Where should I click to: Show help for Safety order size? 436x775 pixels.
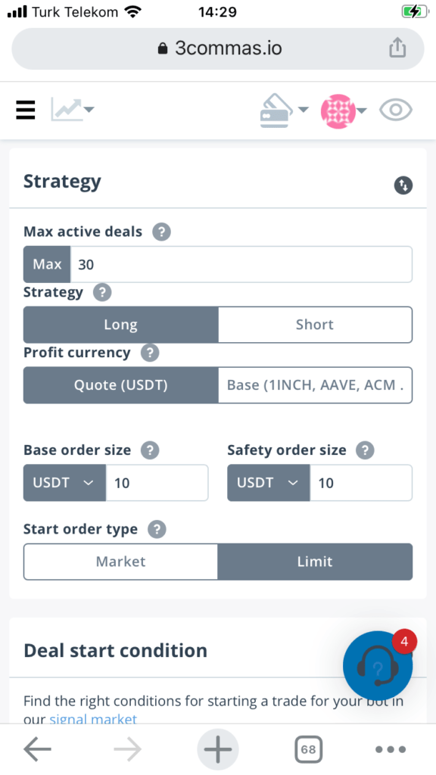tap(366, 450)
